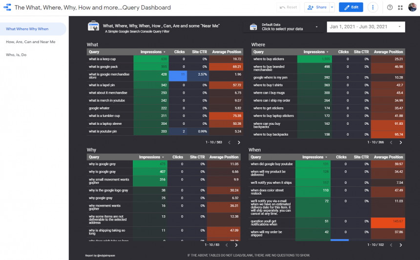The height and width of the screenshot is (260, 420).
Task: Select row 'google where is my pen'
Action: tap(328, 78)
